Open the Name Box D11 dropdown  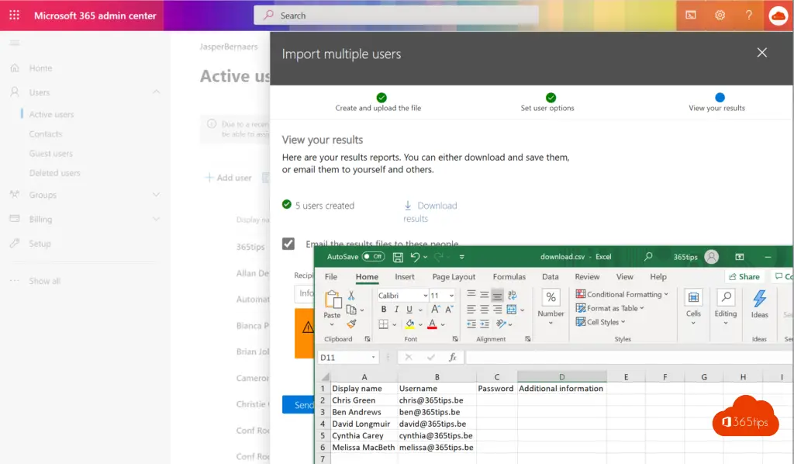tap(374, 357)
